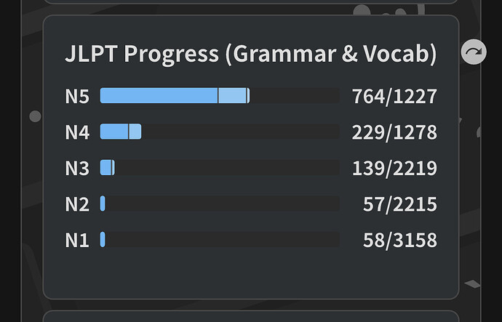Open the N2 level label
This screenshot has width=502, height=322.
(x=76, y=204)
